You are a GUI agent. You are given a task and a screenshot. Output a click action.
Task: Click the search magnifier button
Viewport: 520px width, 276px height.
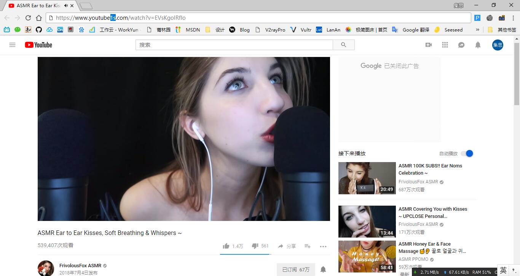[344, 45]
